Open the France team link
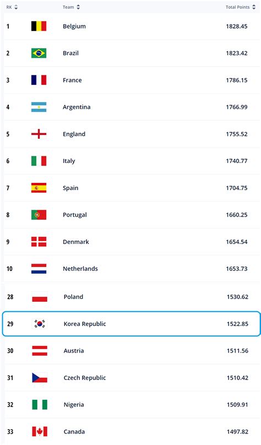The width and height of the screenshot is (261, 445). (72, 80)
